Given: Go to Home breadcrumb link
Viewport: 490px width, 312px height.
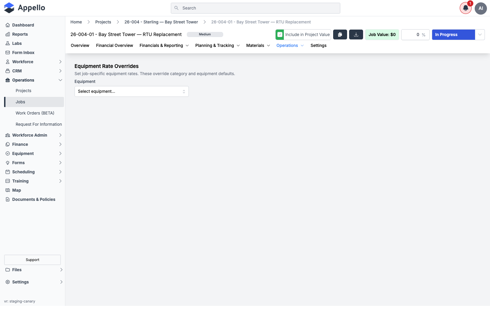Looking at the screenshot, I should [76, 22].
